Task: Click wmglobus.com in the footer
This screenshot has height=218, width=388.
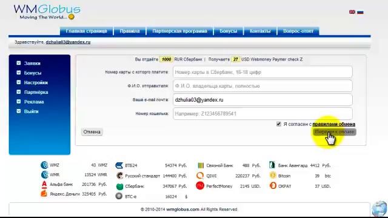Action: [182, 210]
